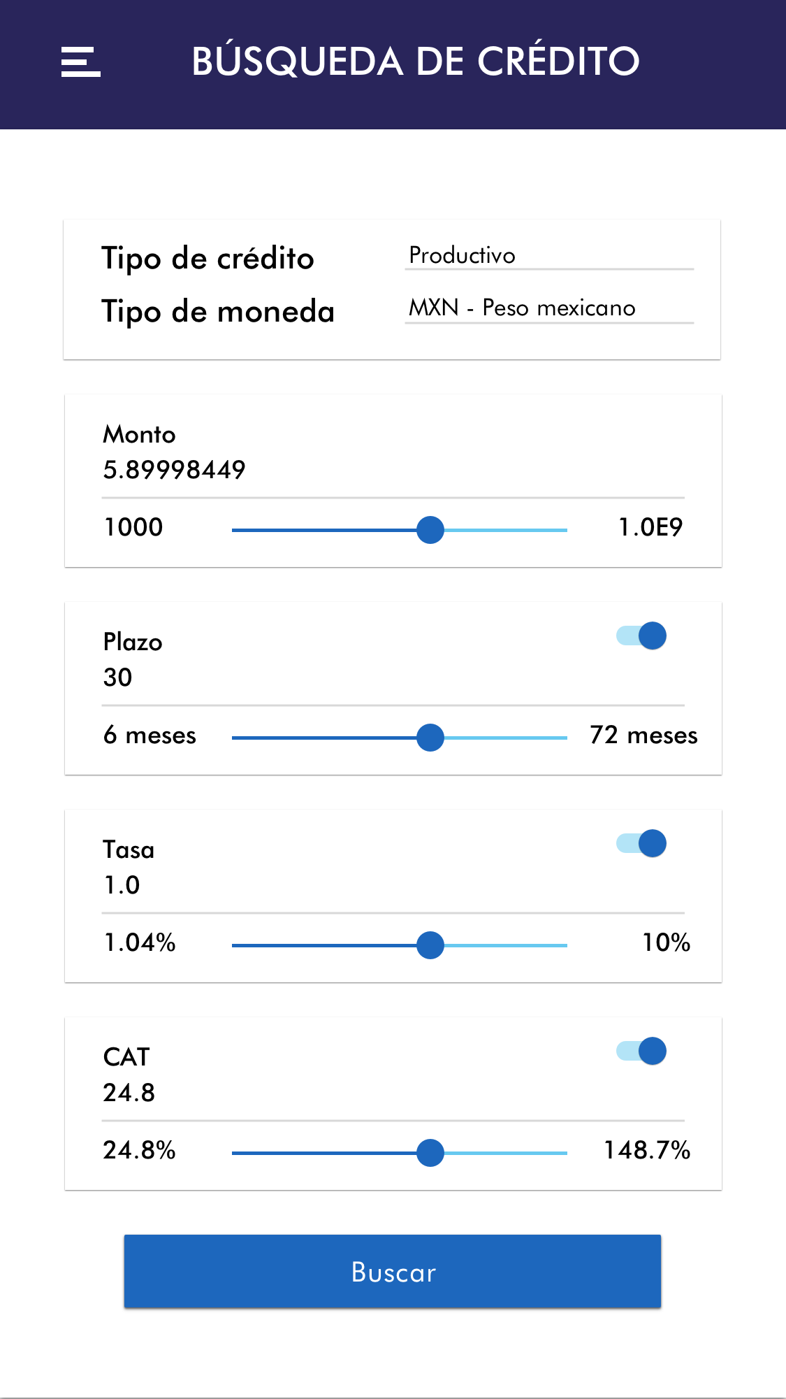Click the CAT value field showing 24.8
786x1399 pixels.
click(129, 1093)
